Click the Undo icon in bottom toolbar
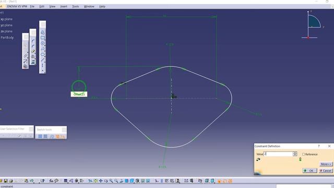 [x=31, y=181]
